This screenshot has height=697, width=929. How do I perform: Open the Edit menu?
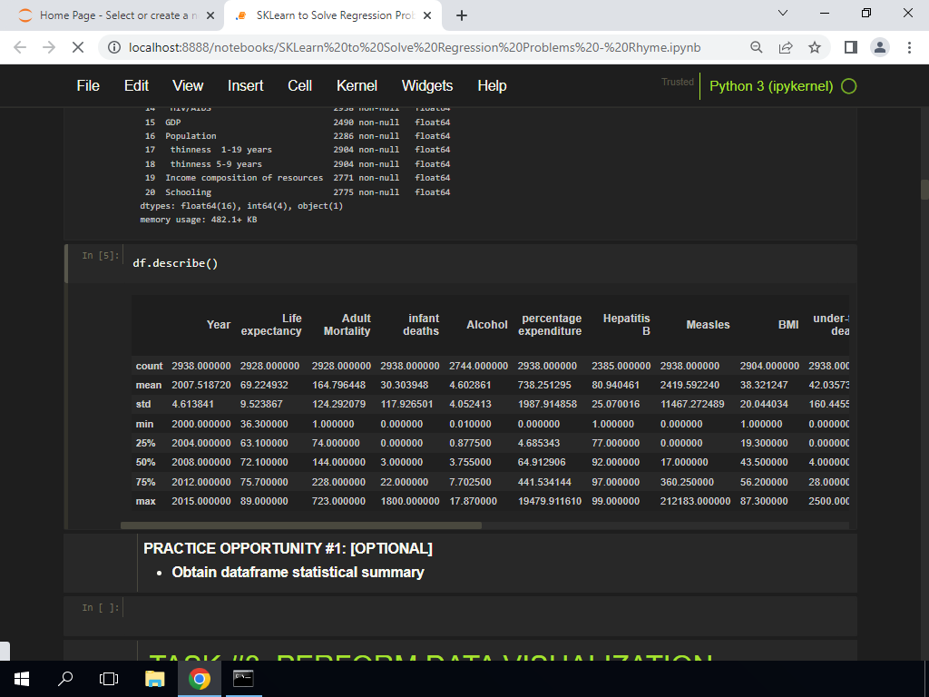click(136, 86)
